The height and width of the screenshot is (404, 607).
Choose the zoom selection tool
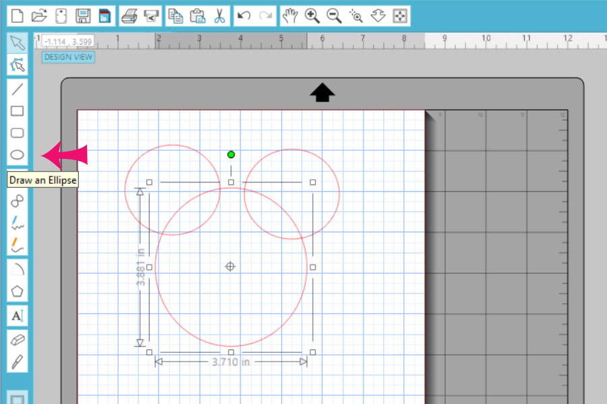click(x=355, y=16)
